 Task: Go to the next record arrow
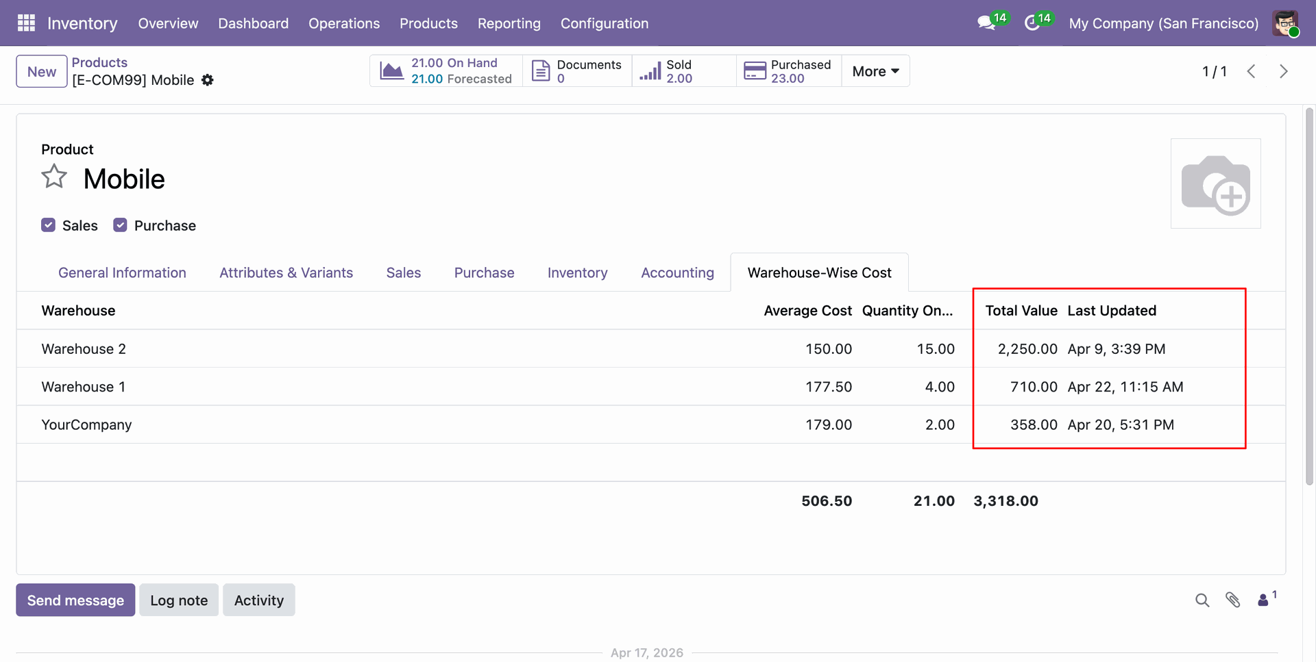coord(1284,71)
